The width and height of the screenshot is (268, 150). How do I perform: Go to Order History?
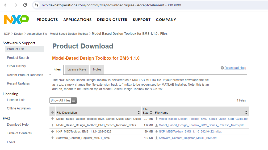tap(16, 66)
